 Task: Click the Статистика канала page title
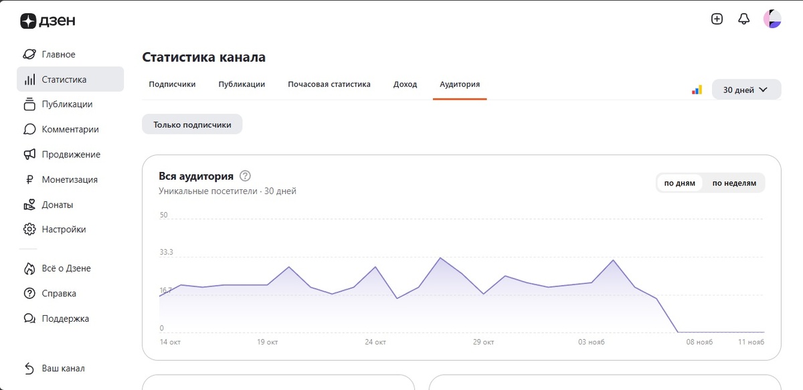point(204,58)
